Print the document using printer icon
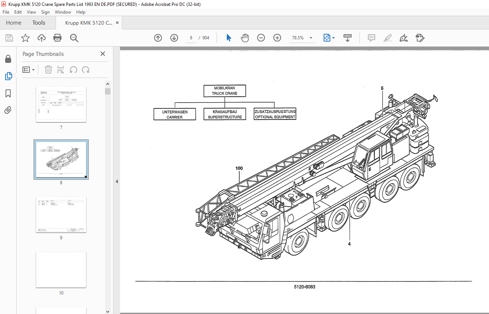The image size is (489, 314). click(57, 38)
